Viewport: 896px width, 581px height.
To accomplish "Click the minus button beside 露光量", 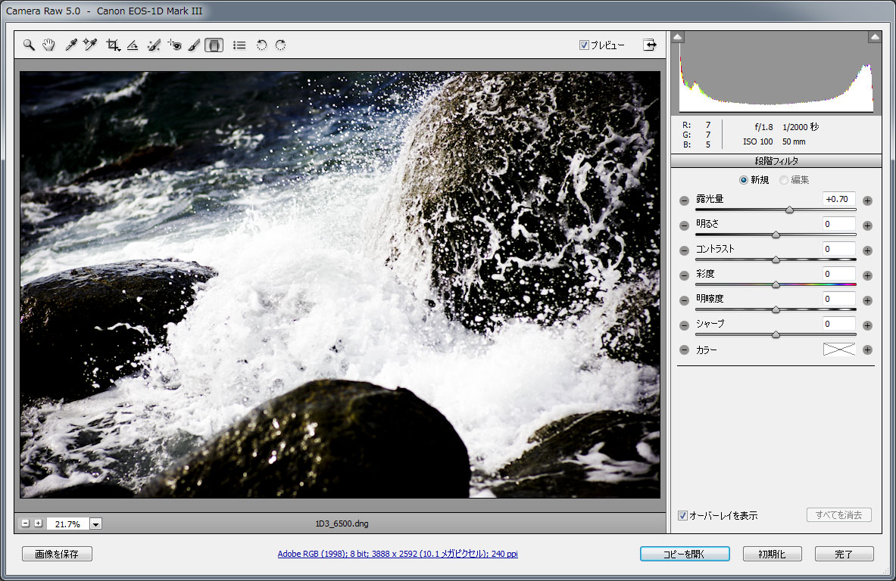I will (684, 200).
